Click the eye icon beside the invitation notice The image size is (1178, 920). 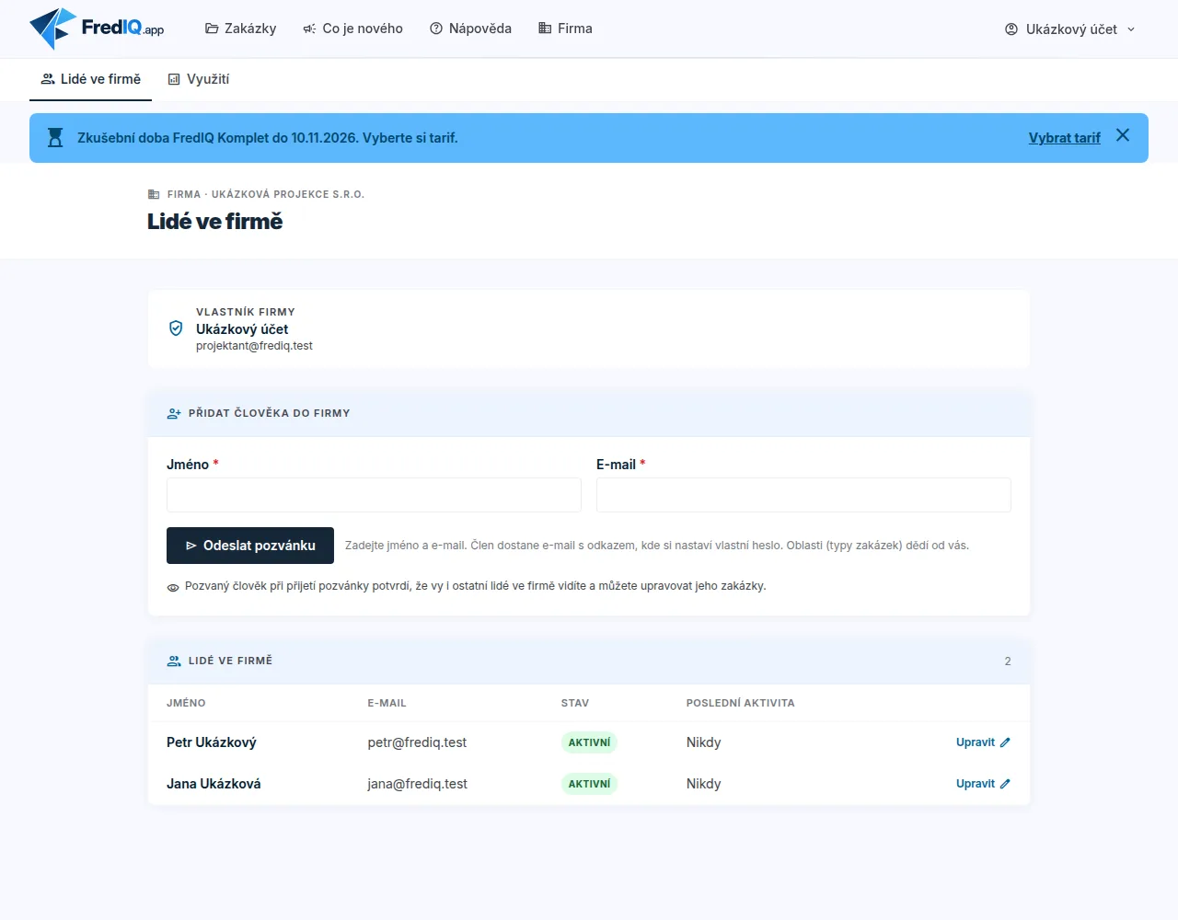pyautogui.click(x=173, y=587)
